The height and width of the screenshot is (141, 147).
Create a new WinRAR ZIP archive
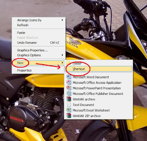[x=98, y=116]
